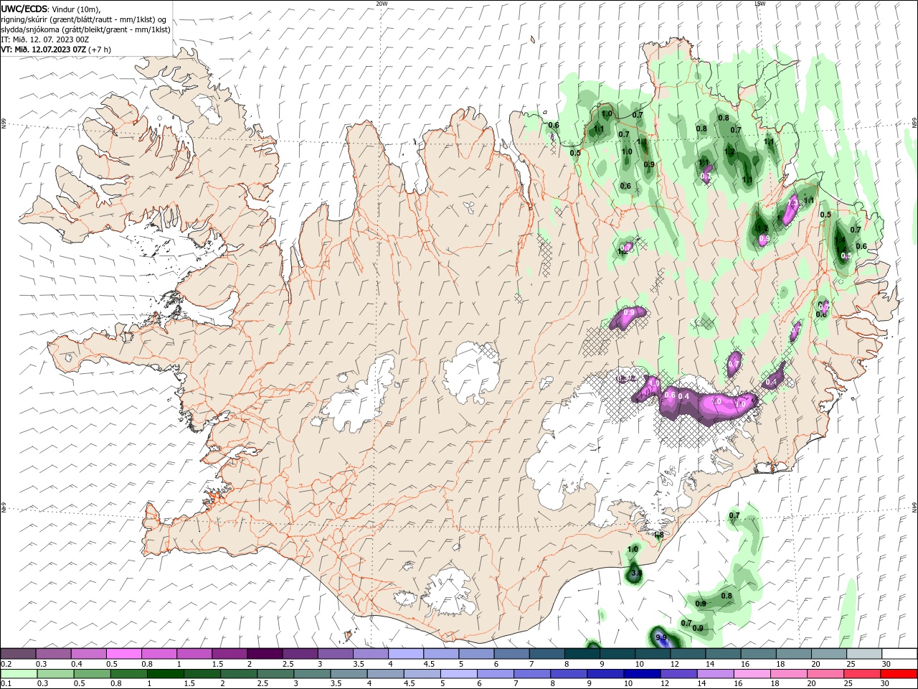This screenshot has height=689, width=918.
Task: Click the bright red swatch ending the rain legend
Action: pos(899,674)
